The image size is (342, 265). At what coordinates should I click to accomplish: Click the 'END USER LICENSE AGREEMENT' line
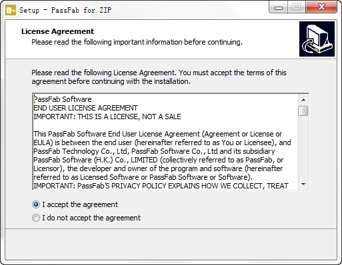point(85,108)
